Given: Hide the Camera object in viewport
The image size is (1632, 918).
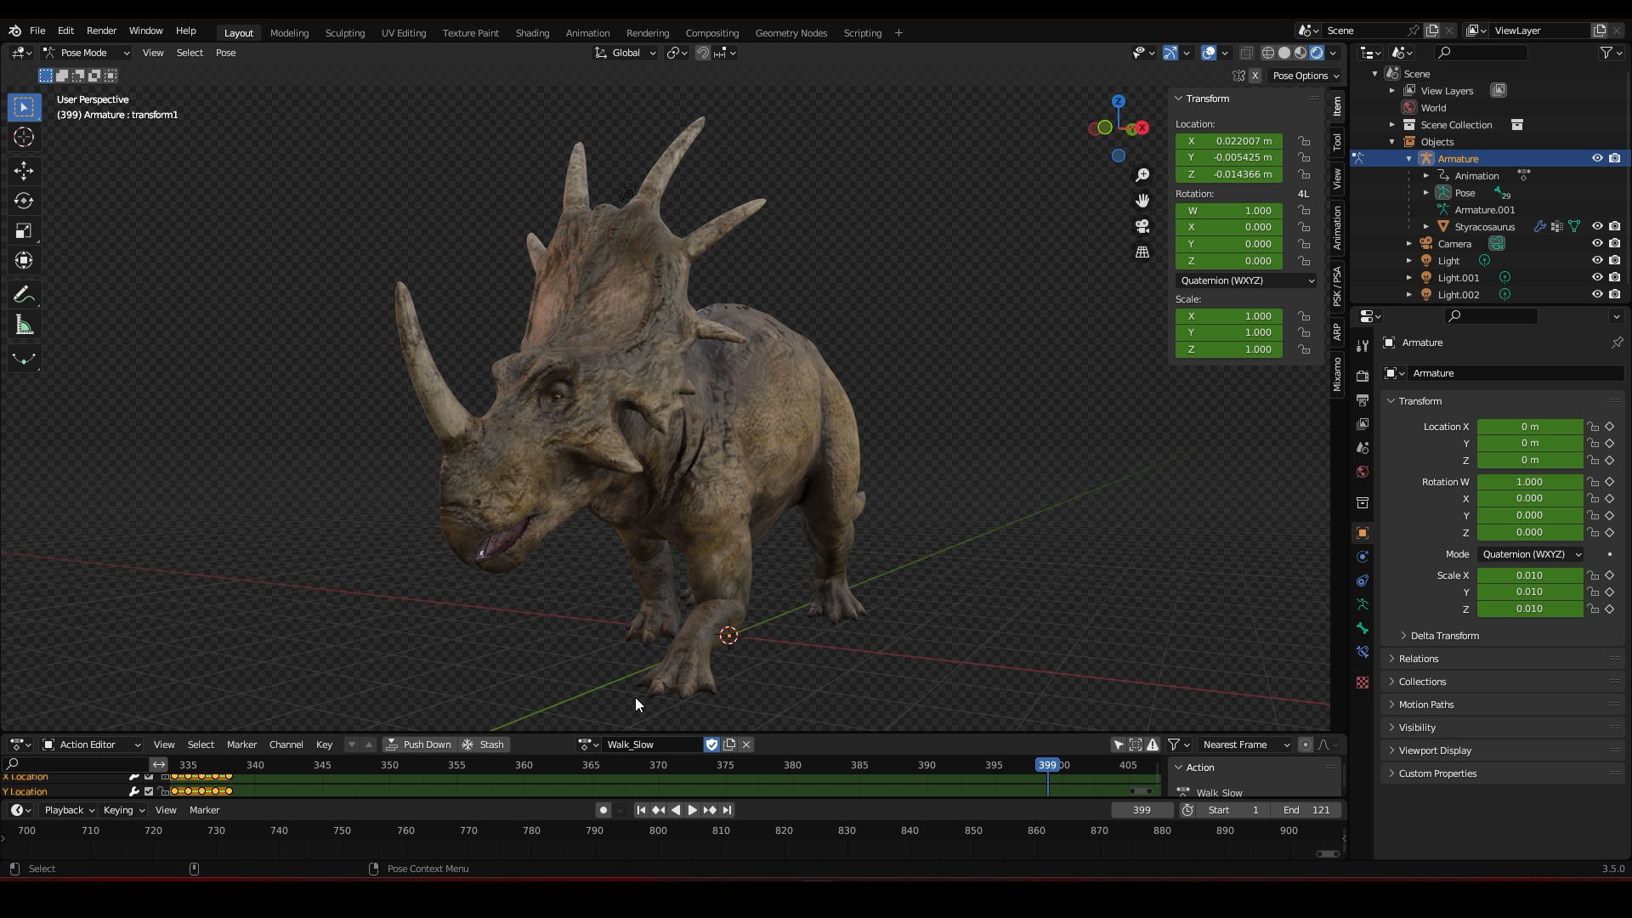Looking at the screenshot, I should point(1597,244).
